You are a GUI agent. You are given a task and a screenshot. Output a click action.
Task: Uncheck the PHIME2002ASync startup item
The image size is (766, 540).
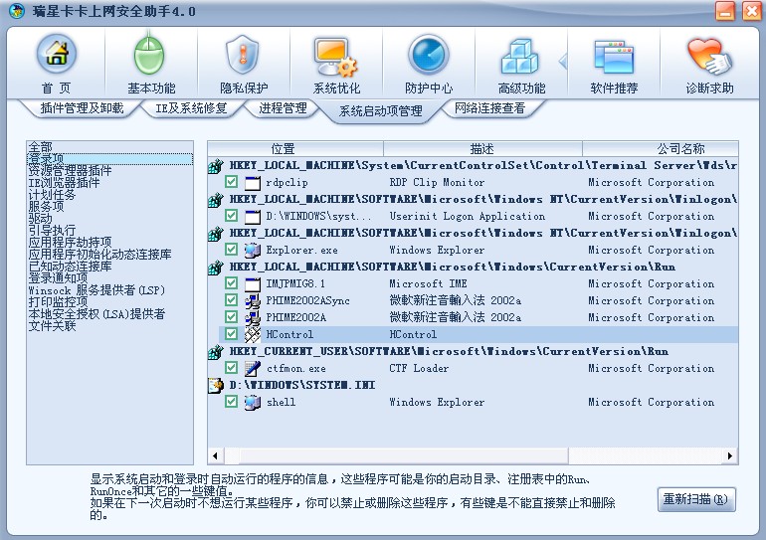[x=232, y=300]
